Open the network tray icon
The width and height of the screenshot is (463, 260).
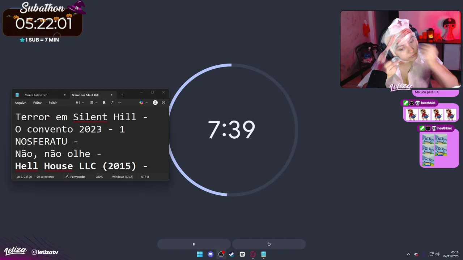(432, 254)
